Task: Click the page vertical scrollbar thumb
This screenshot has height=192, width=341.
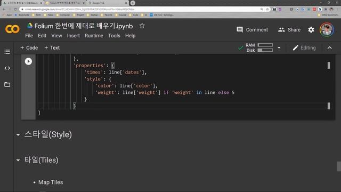Action: point(339,166)
